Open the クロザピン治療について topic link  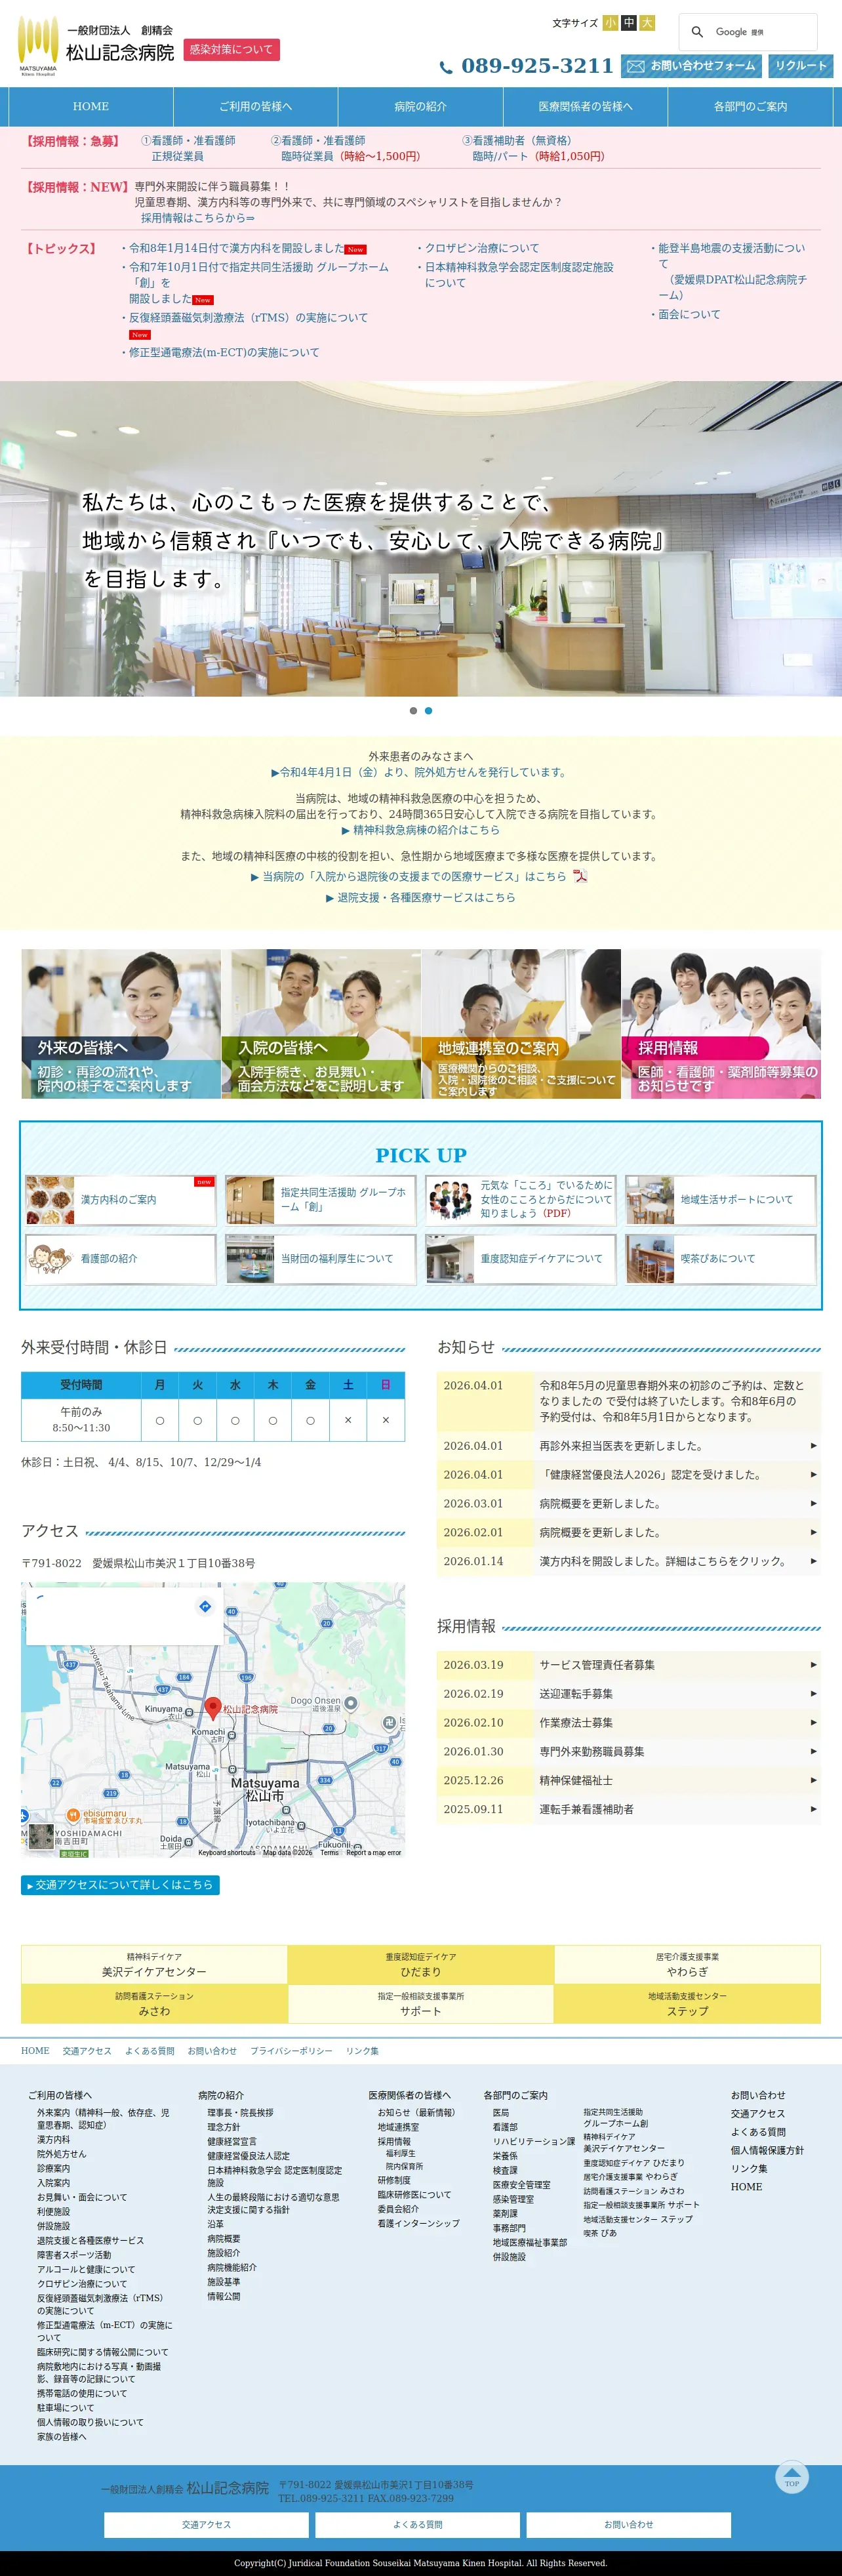tap(482, 248)
